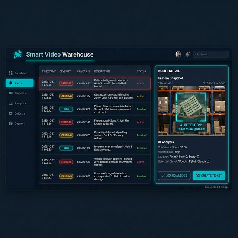The width and height of the screenshot is (238, 238).
Task: Click the security camera logo icon
Action: [x=18, y=54]
